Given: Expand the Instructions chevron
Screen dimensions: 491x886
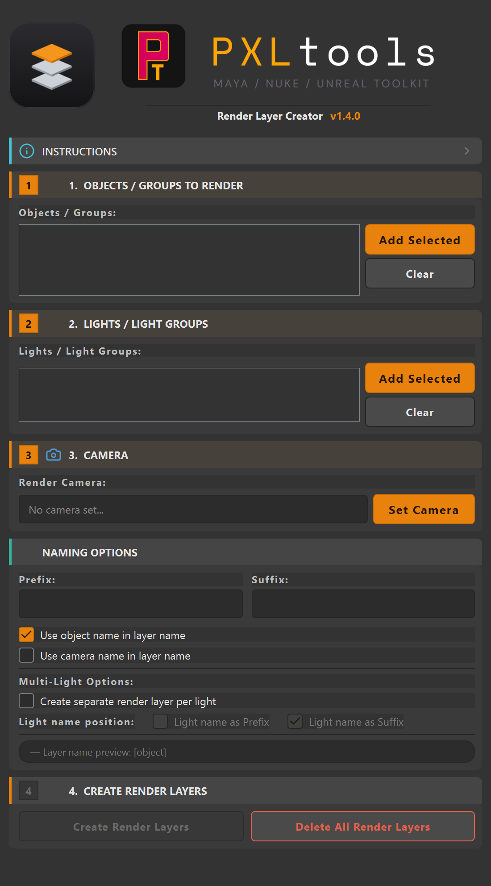Looking at the screenshot, I should pos(466,151).
